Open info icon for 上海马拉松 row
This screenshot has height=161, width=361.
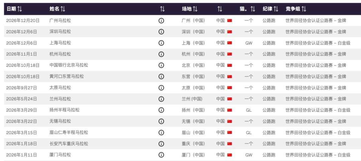pos(161,43)
